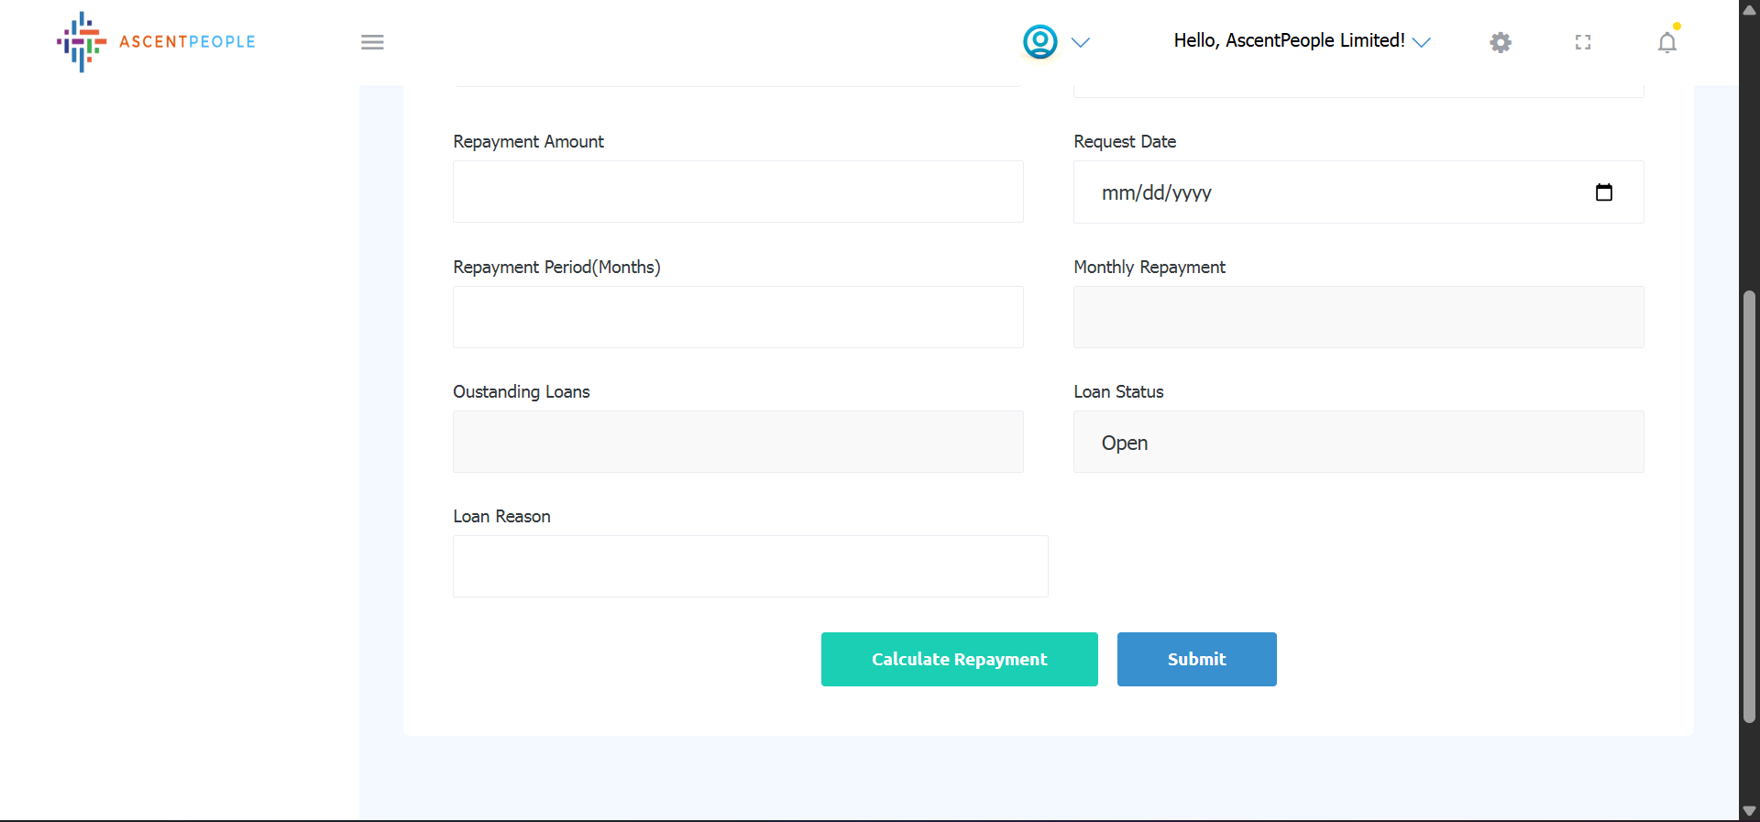
Task: Click the Request Date input field
Action: [1329, 192]
